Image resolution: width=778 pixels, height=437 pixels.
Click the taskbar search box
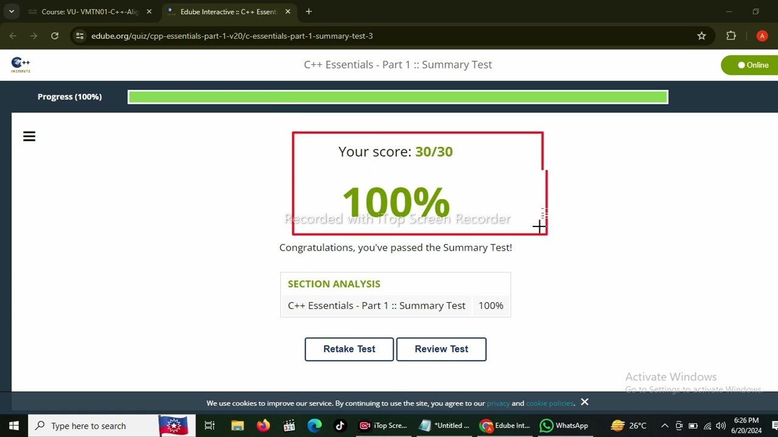click(112, 425)
